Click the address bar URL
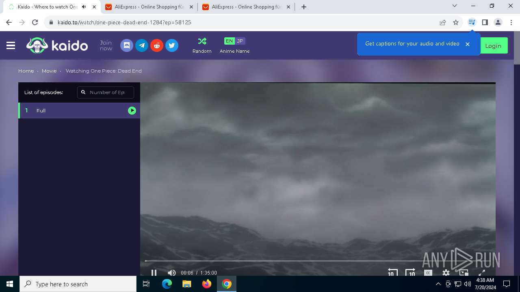This screenshot has width=520, height=292. pos(124,22)
